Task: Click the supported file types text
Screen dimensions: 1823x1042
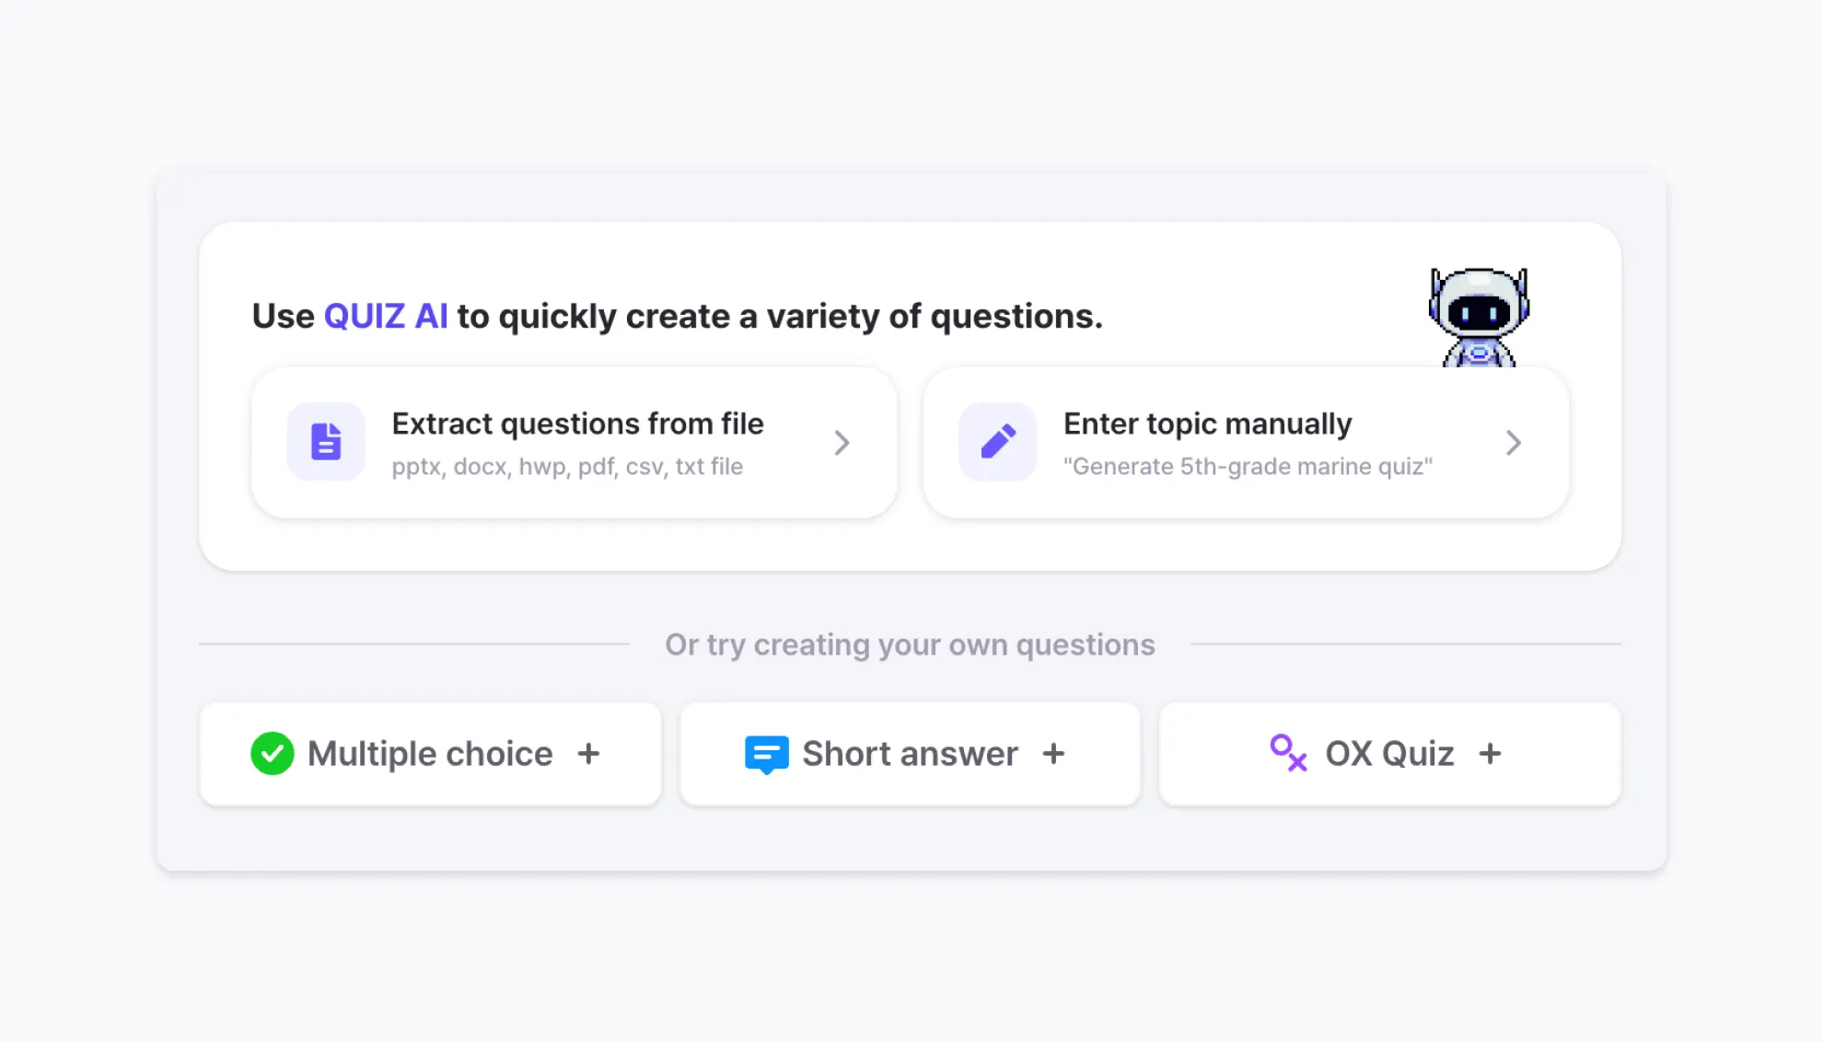Action: point(567,467)
